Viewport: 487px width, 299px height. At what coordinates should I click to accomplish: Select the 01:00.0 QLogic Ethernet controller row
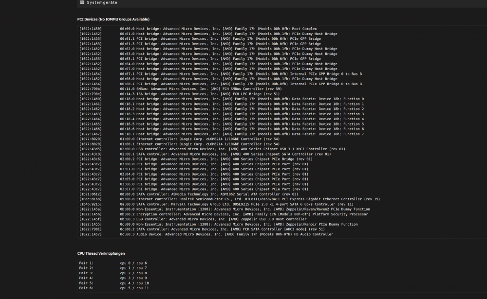(179, 139)
